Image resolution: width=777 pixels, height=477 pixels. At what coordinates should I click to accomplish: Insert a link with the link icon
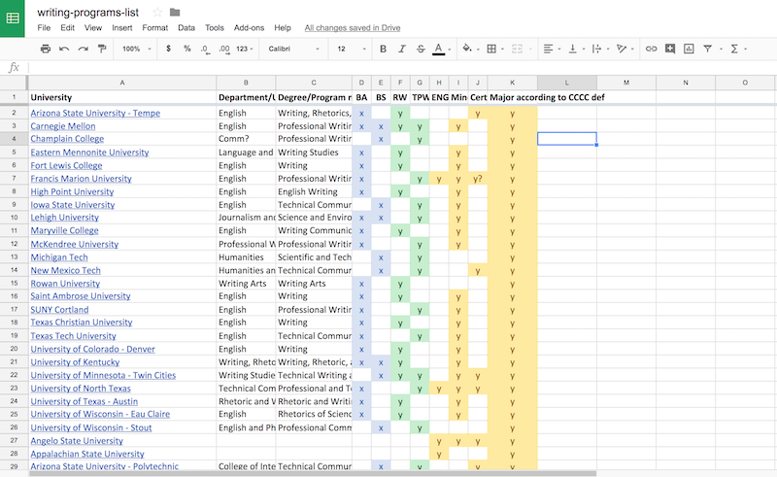pyautogui.click(x=651, y=49)
